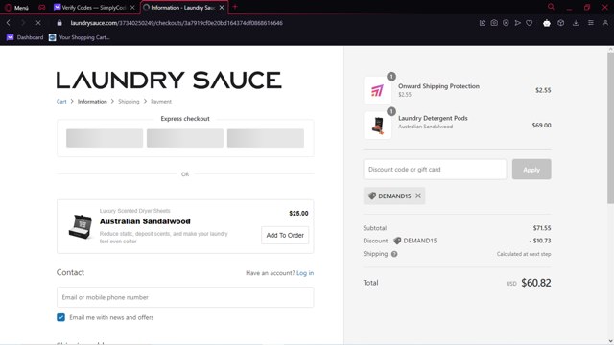Viewport: 614px width, 345px height.
Task: Focus the Discount code or gift card field
Action: coord(435,170)
